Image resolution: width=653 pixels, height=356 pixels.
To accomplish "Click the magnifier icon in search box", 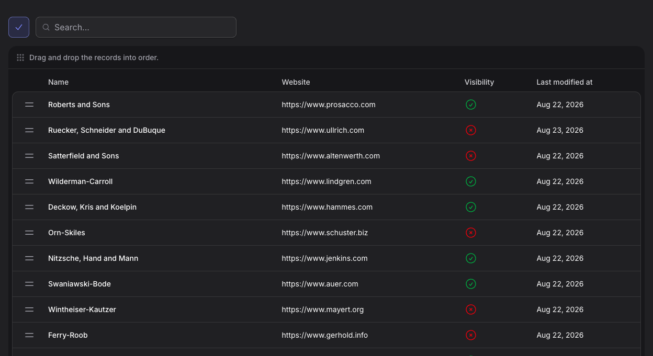I will [x=46, y=27].
